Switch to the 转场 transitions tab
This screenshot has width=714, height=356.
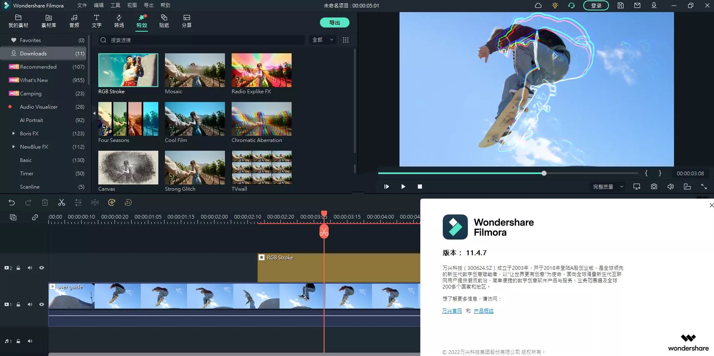point(119,21)
